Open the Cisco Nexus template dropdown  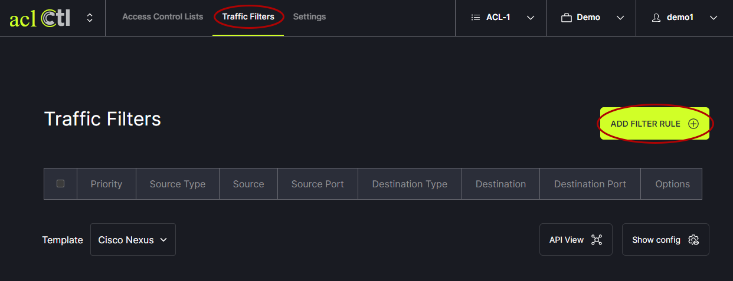click(133, 240)
